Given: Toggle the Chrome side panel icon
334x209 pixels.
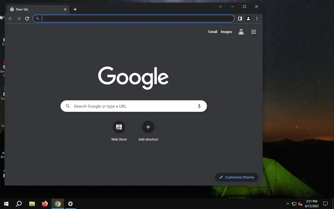Looking at the screenshot, I should [240, 19].
